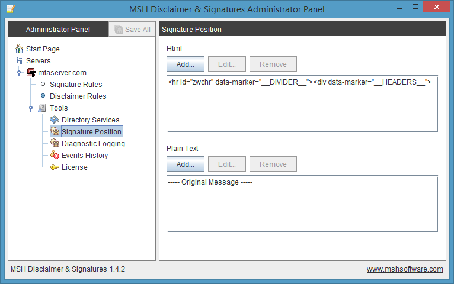This screenshot has width=454, height=284.
Task: Select Disclaimer Rules tree entry
Action: click(x=78, y=96)
